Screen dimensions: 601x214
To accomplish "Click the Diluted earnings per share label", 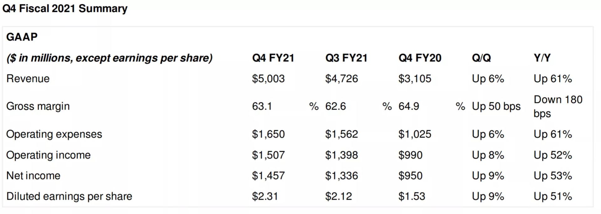I will pos(69,196).
